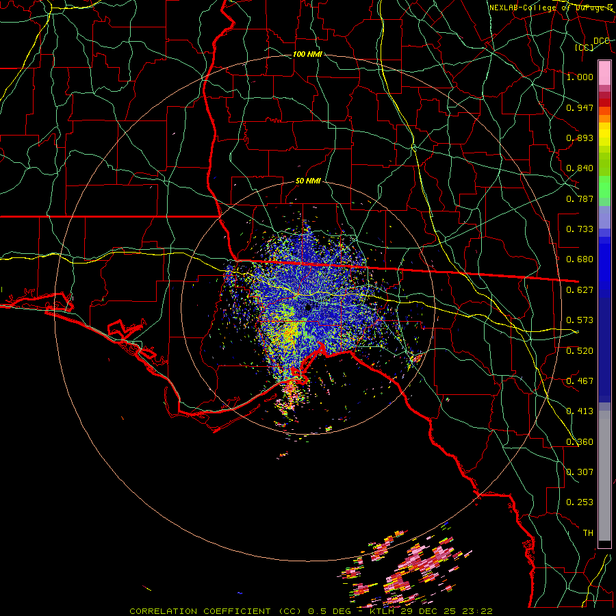Pick the light pink swatch on the color bar
The width and height of the screenshot is (616, 616).
tap(604, 73)
